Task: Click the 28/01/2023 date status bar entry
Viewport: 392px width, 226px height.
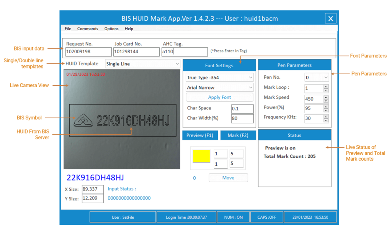Action: point(310,217)
